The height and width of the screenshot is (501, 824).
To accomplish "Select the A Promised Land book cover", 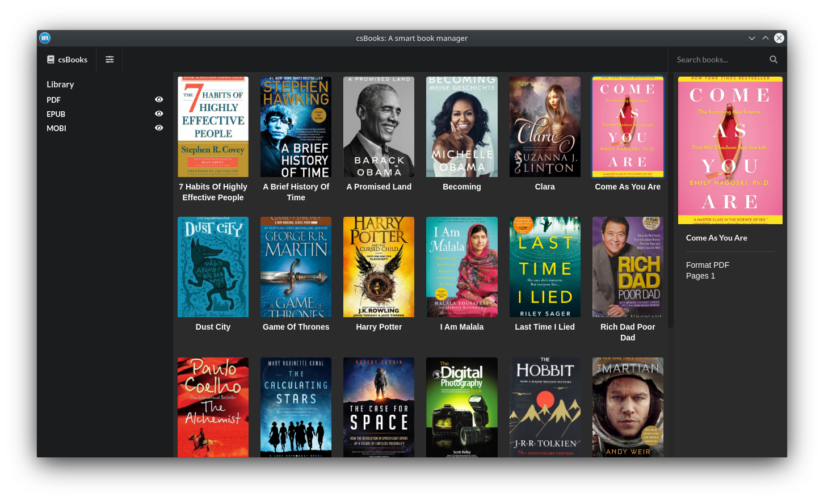I will 379,127.
